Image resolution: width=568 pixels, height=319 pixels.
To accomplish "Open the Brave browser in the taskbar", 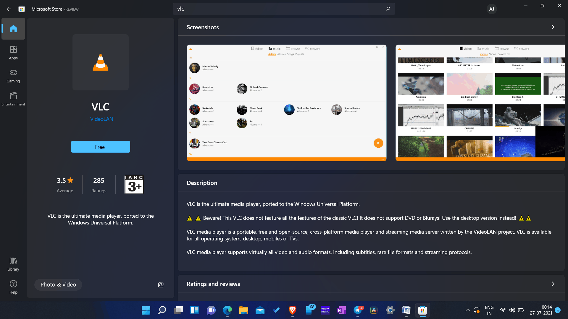I will [292, 310].
